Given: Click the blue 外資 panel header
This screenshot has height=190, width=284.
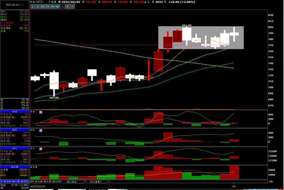Looking at the screenshot, I should click(15, 112).
